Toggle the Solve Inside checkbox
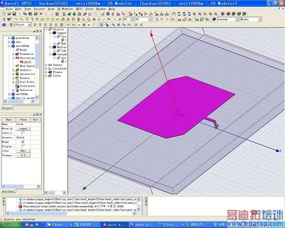This screenshot has width=285, height=228. coord(23,133)
